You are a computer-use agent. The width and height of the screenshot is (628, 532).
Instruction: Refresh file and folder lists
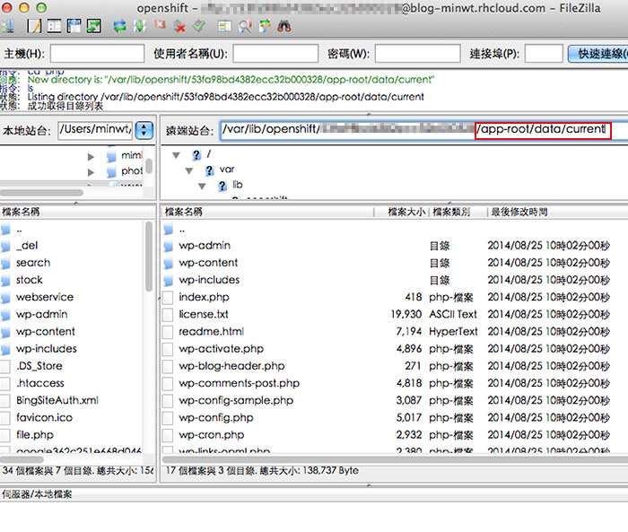click(x=119, y=26)
